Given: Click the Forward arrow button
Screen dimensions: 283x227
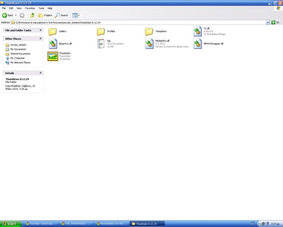Looking at the screenshot, I should click(22, 15).
